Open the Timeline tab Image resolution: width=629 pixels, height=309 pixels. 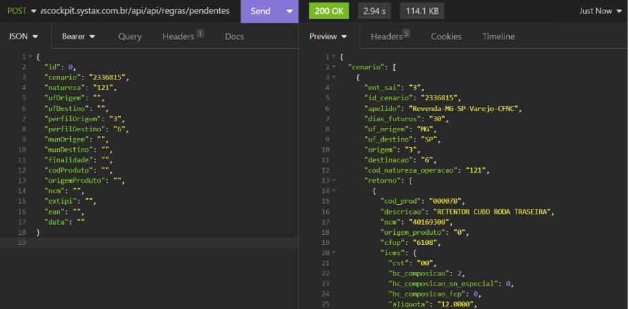pos(498,37)
